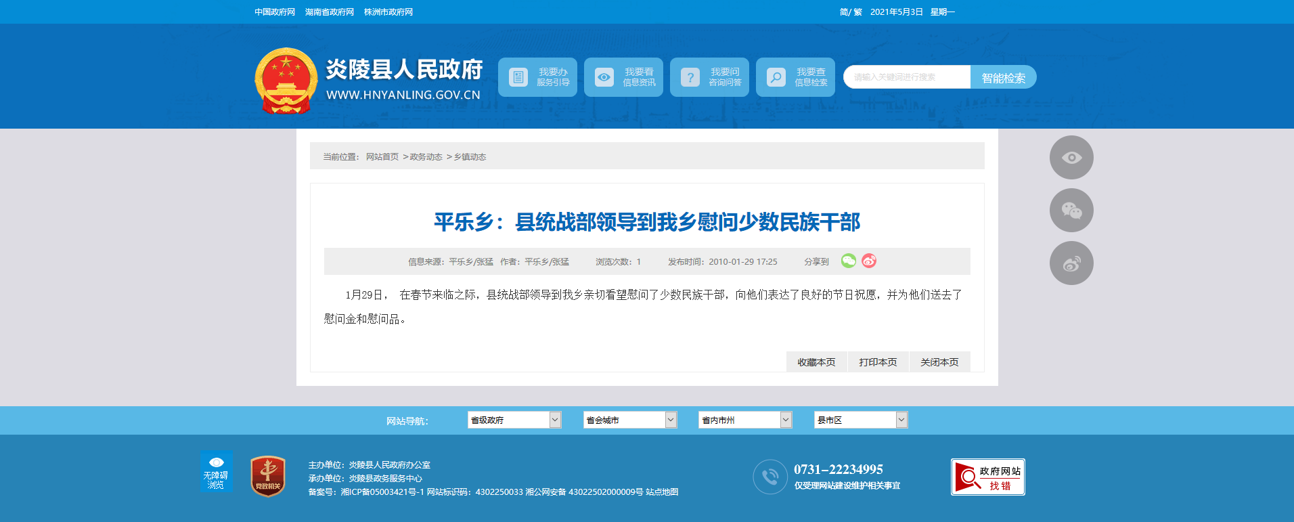
Task: Open the 中国政府网 link in top bar
Action: pyautogui.click(x=275, y=12)
